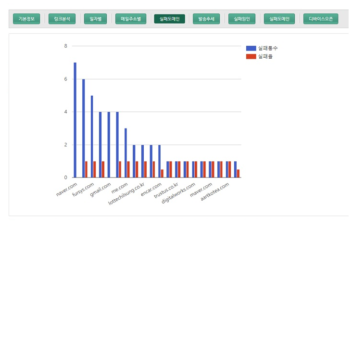Screen dimensions: 364x358
Task: Open the 기본정보 tab
Action: click(x=26, y=19)
